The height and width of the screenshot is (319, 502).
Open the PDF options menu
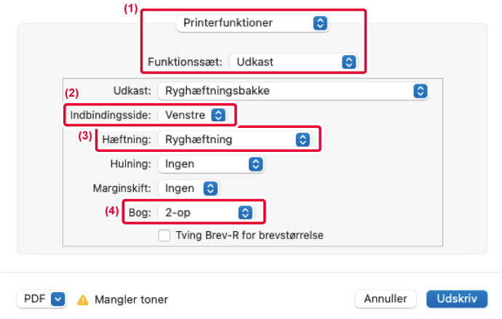tap(41, 299)
